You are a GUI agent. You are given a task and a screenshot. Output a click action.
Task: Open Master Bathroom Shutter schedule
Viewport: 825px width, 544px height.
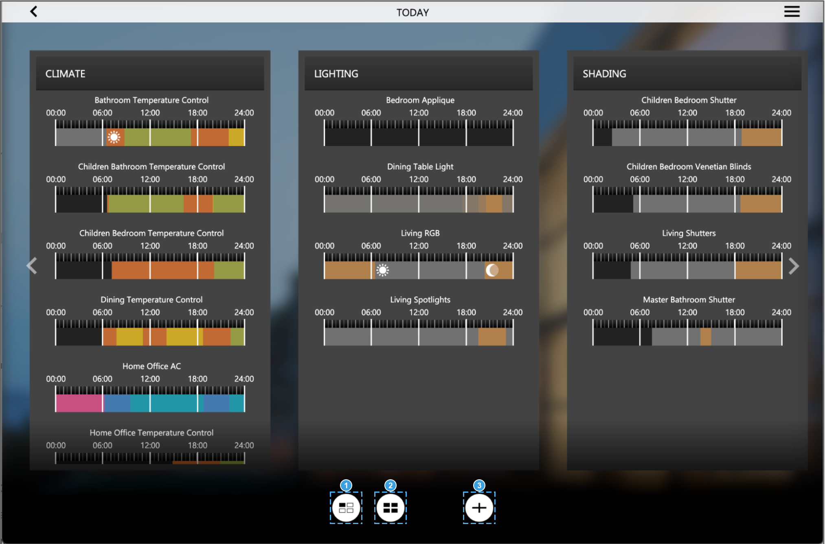[689, 299]
